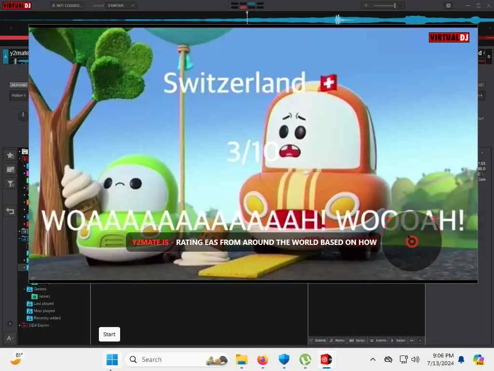Click the cloud sync tray icon
This screenshot has height=371, width=494.
[x=388, y=359]
